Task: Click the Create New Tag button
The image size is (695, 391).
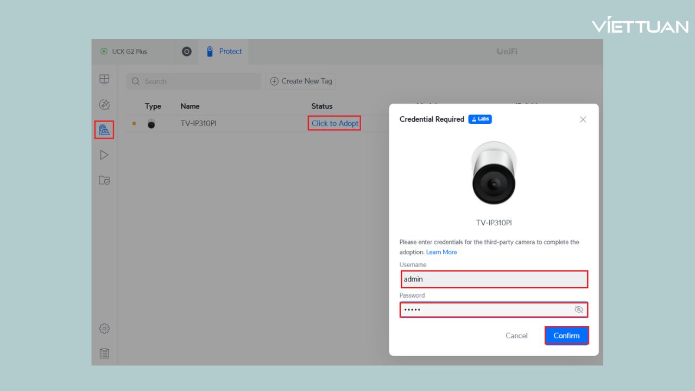Action: [301, 81]
